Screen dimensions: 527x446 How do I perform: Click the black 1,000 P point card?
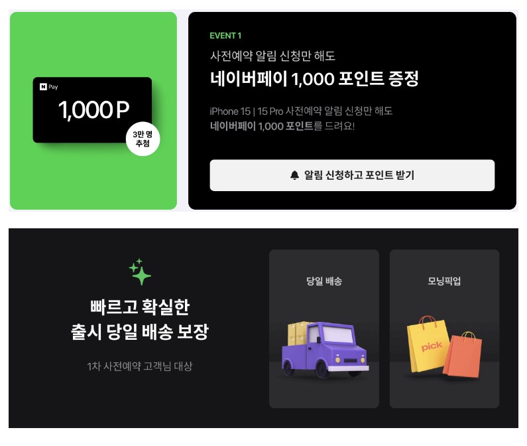click(x=92, y=110)
